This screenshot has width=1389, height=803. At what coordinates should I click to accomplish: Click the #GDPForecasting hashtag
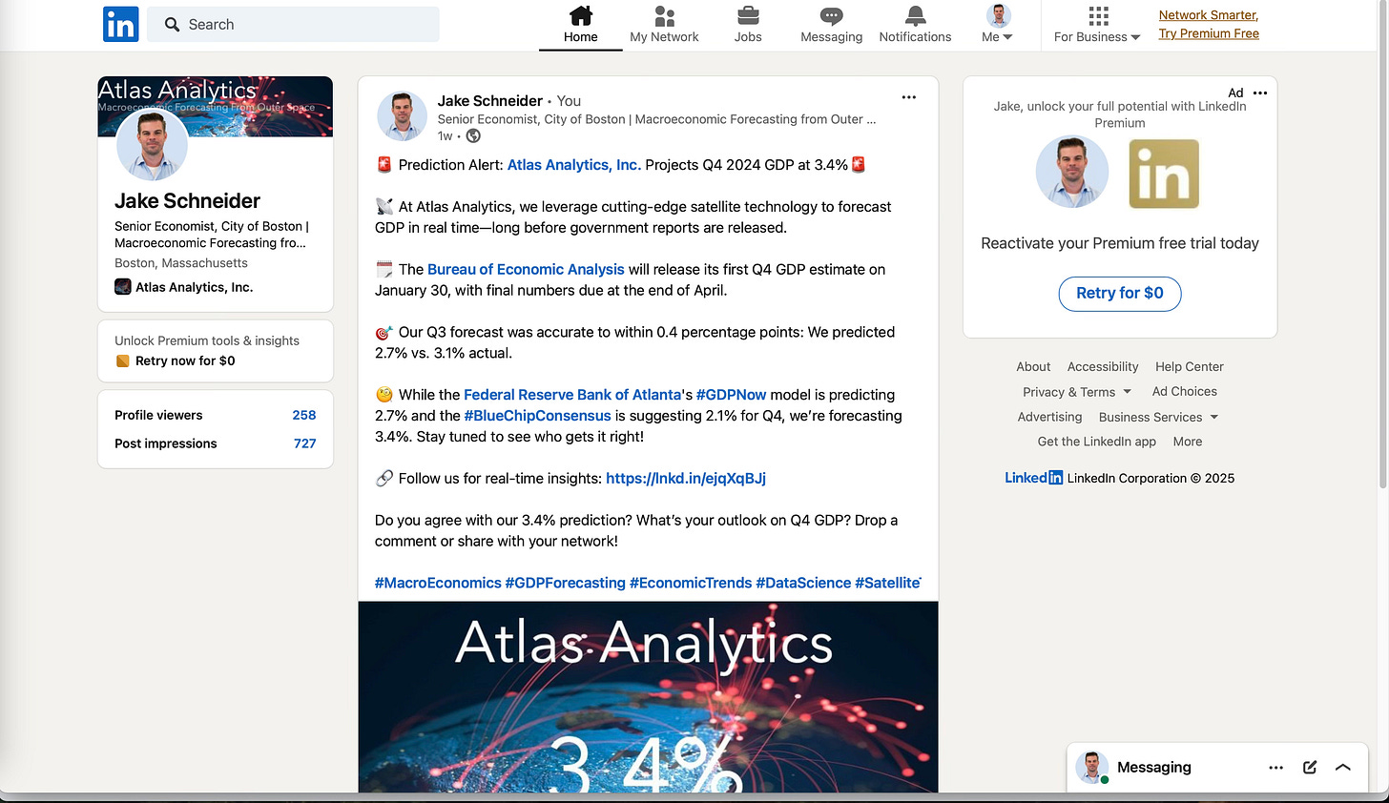566,583
